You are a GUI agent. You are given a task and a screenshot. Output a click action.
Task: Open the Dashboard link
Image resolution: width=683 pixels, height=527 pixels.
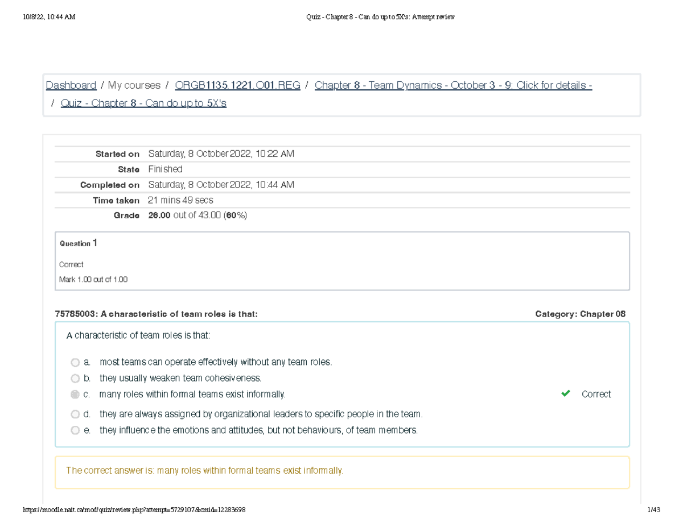71,85
